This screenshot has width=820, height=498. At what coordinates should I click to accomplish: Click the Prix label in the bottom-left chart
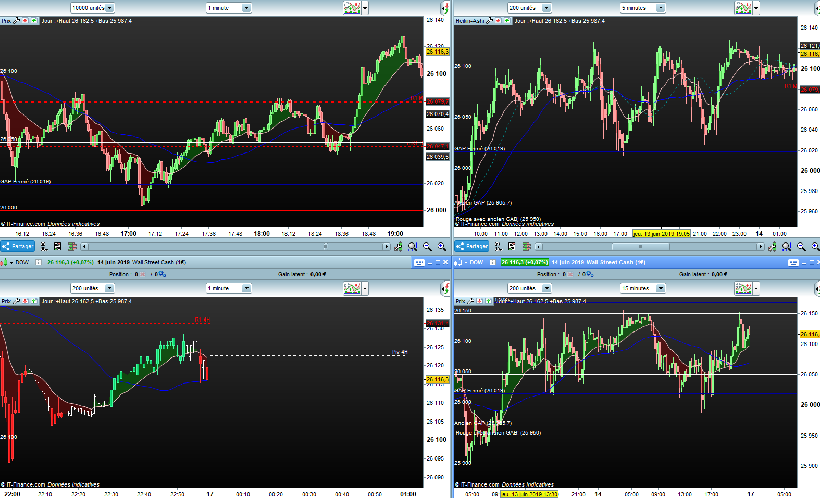pyautogui.click(x=6, y=301)
